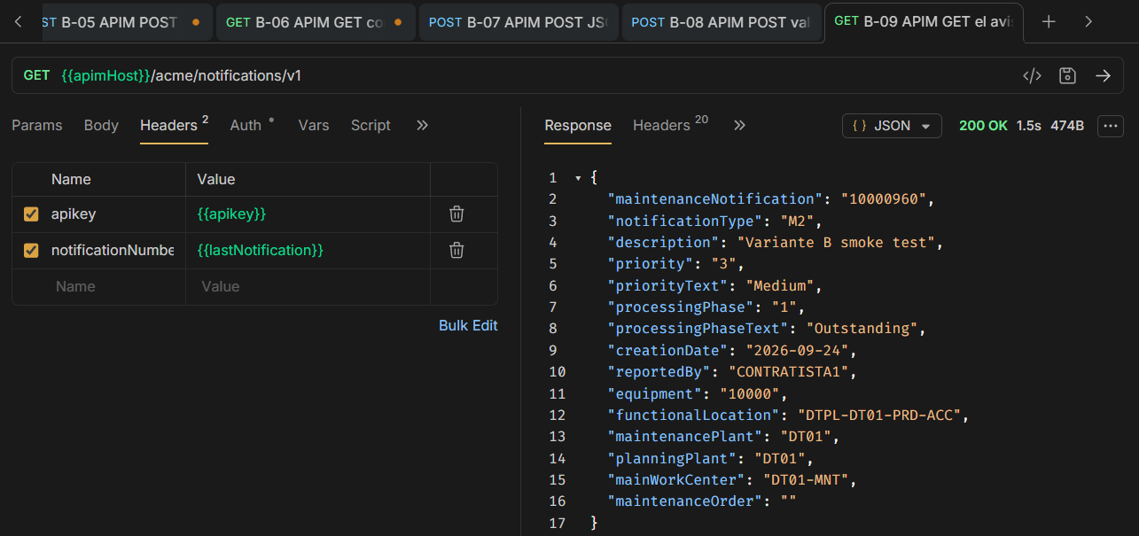
Task: Show next tabs with right chevron
Action: [1088, 22]
